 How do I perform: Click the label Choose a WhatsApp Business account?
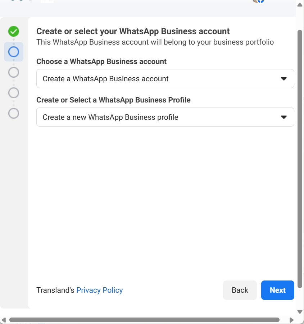101,61
